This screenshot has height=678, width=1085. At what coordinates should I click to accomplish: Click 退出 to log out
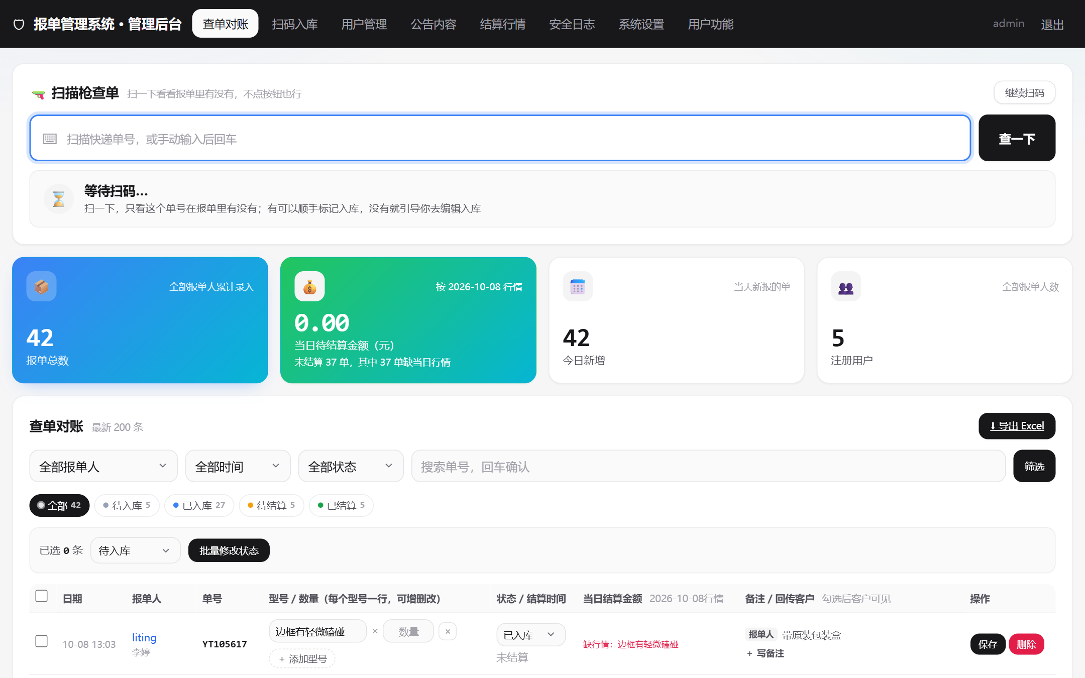[1052, 24]
